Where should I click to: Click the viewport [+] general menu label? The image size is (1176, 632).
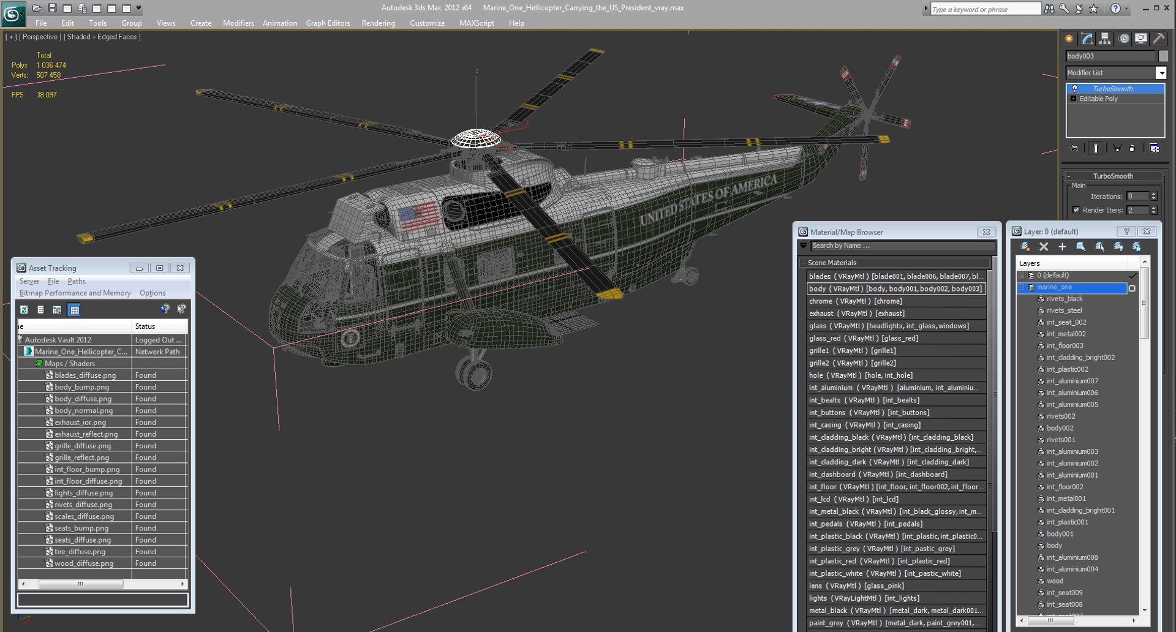[x=11, y=37]
